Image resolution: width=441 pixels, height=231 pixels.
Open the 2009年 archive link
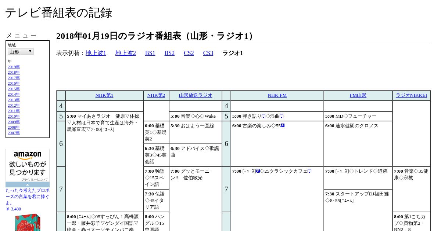point(14,122)
